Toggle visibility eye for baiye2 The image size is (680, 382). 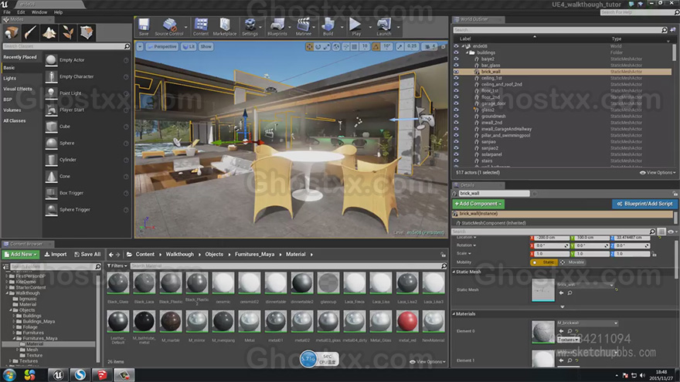[x=456, y=59]
